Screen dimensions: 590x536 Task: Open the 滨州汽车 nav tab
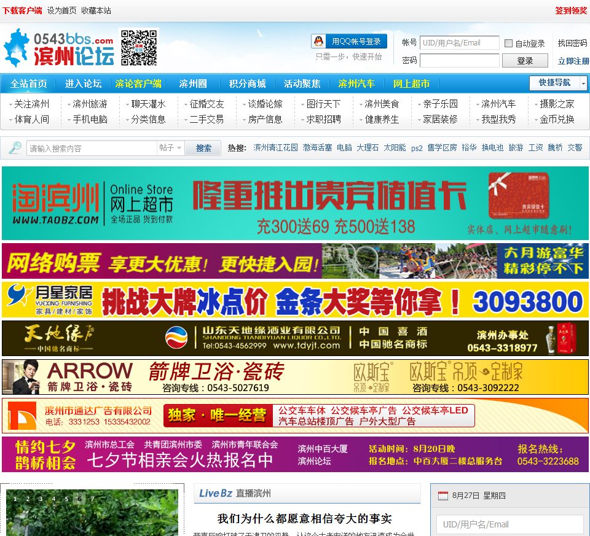pyautogui.click(x=356, y=84)
